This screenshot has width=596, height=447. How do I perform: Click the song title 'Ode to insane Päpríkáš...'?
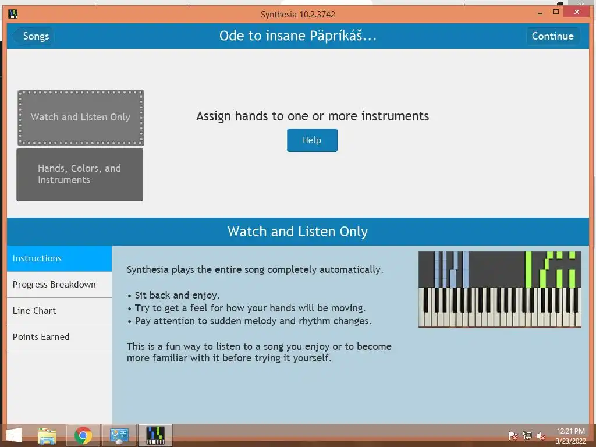[297, 36]
